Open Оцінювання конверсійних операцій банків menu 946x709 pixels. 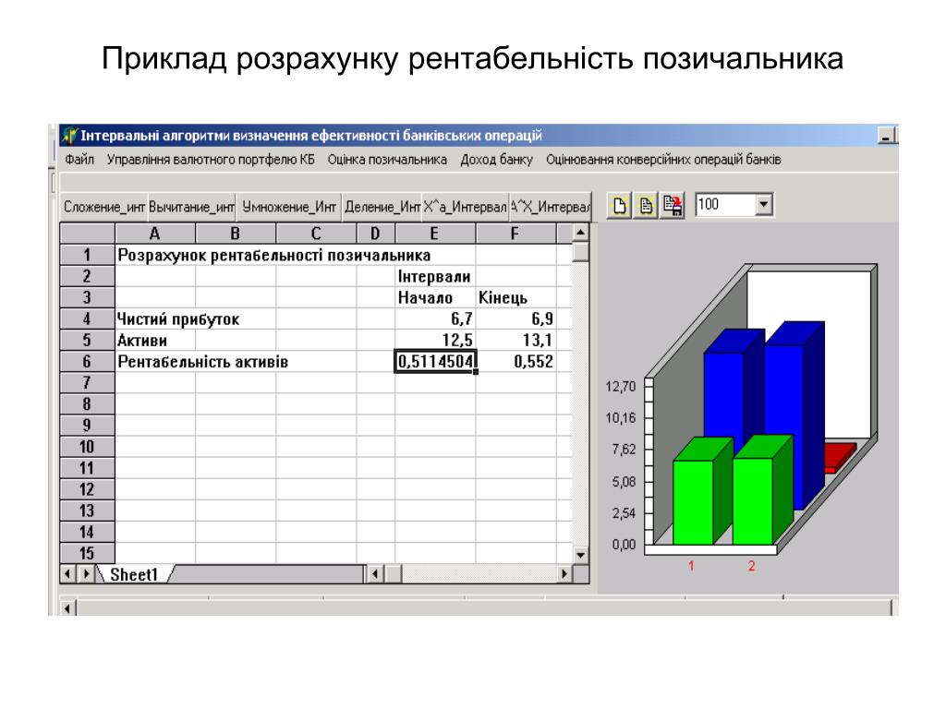pyautogui.click(x=663, y=160)
